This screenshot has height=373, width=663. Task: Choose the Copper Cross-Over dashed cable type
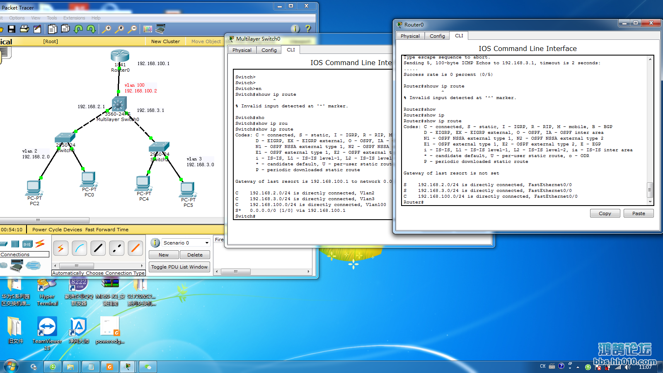tap(117, 248)
